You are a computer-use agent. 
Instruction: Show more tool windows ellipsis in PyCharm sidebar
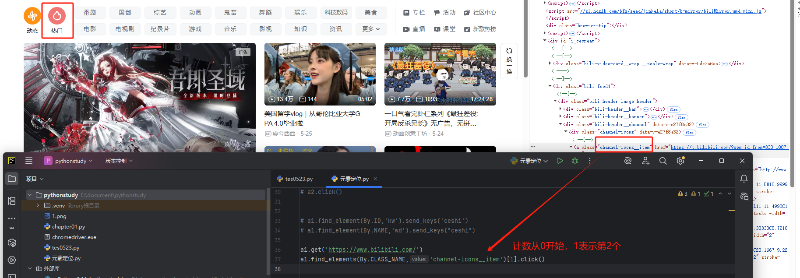[x=12, y=218]
